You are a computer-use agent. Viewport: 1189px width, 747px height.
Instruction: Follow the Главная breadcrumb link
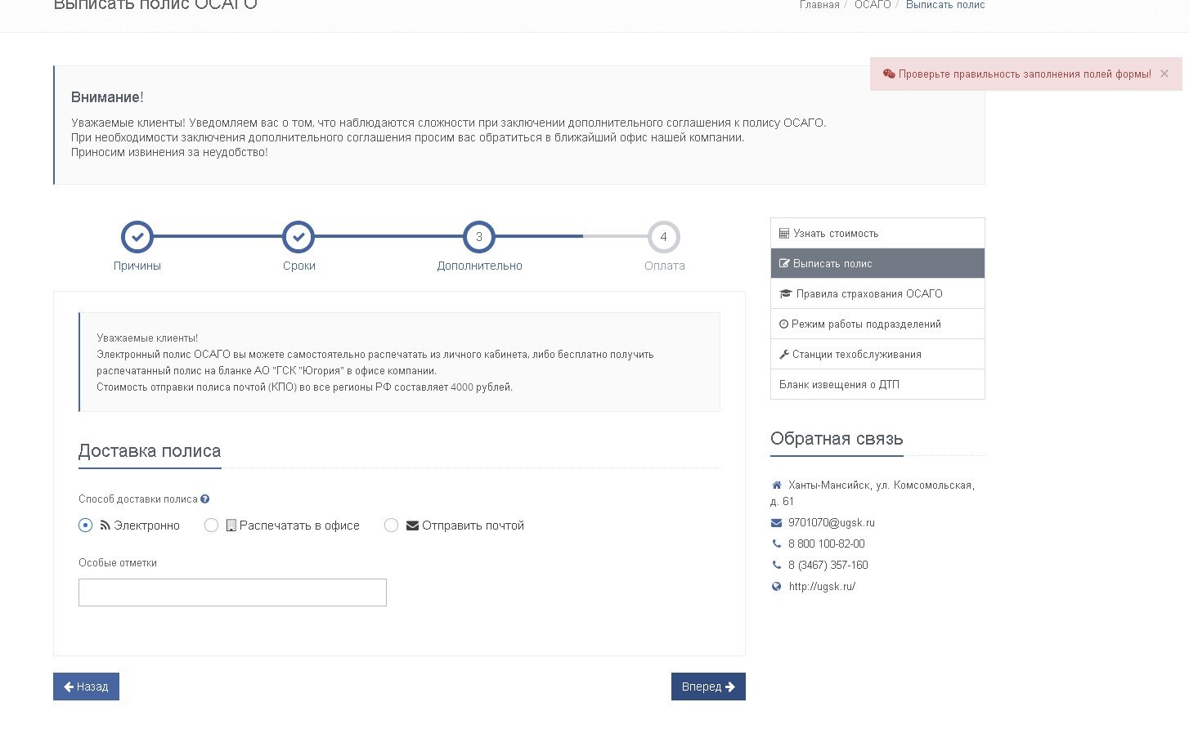tap(819, 5)
